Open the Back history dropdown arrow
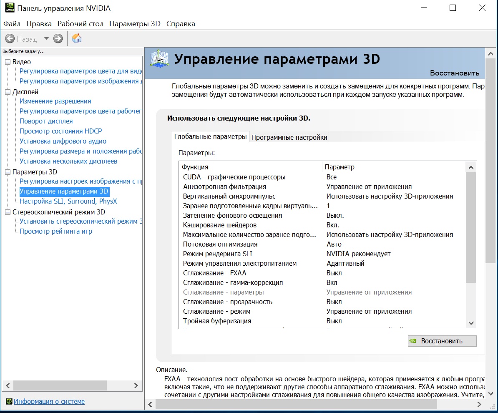The width and height of the screenshot is (498, 413). coord(46,38)
